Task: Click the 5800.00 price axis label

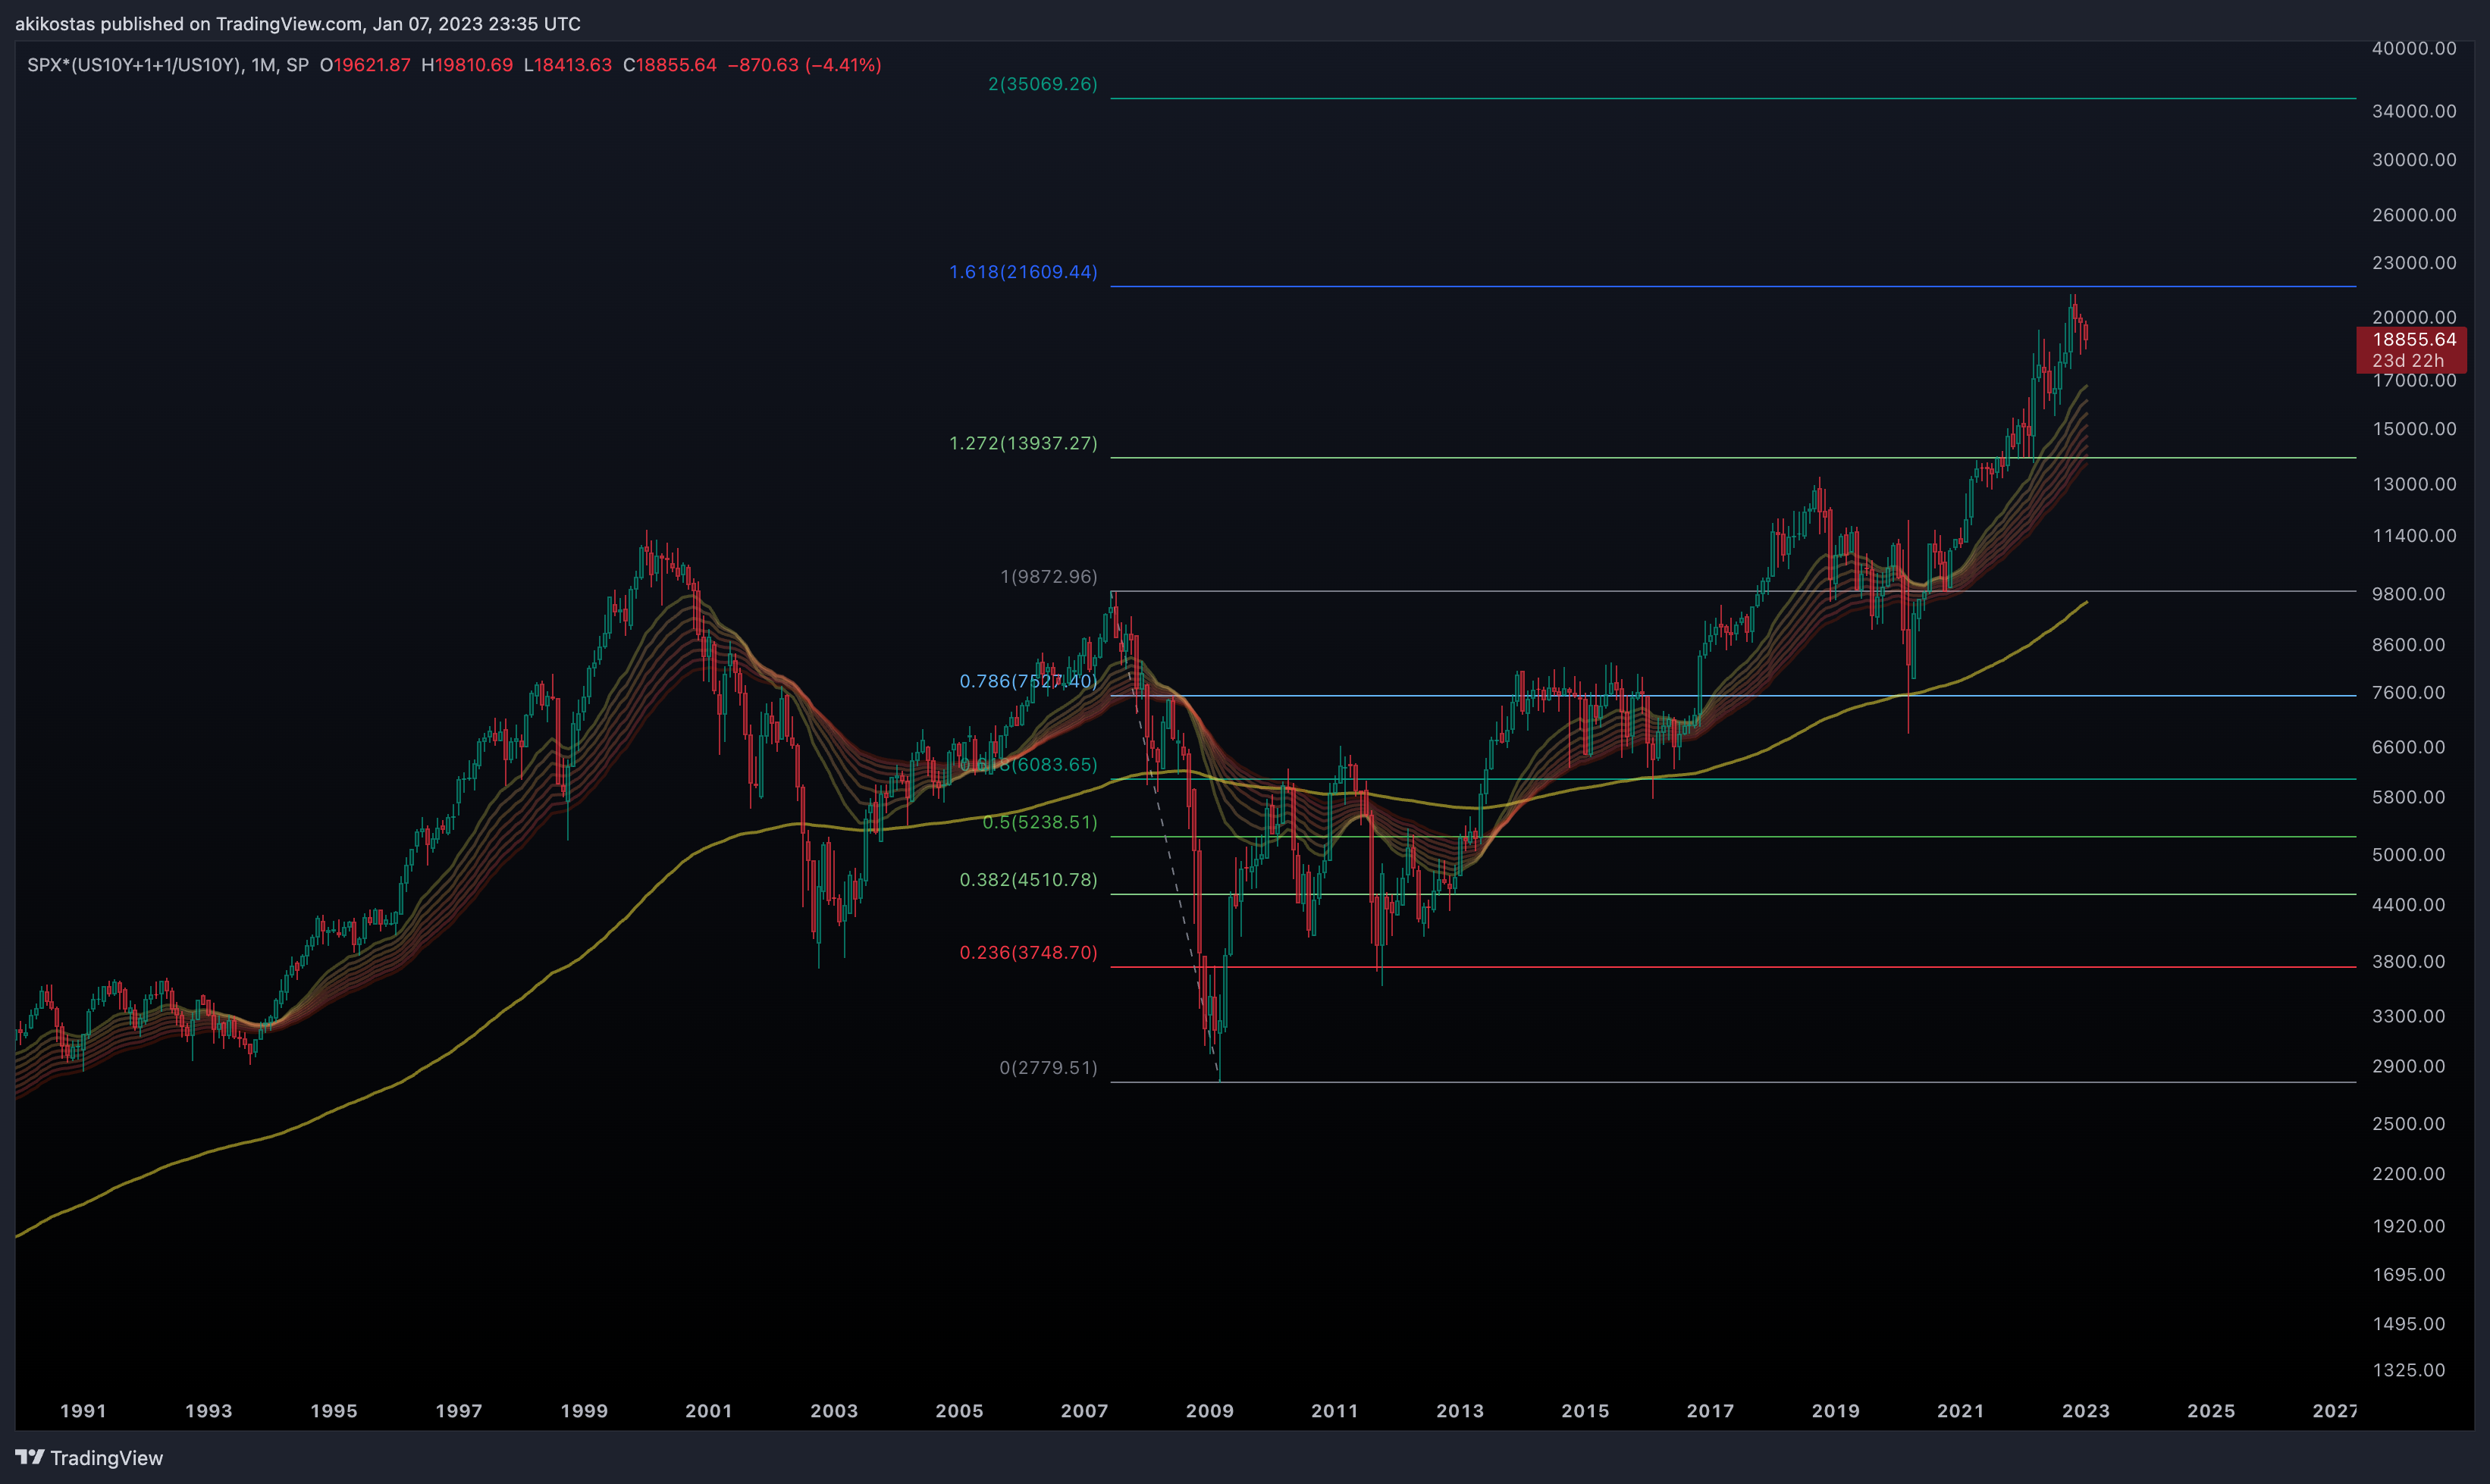Action: [x=2409, y=798]
